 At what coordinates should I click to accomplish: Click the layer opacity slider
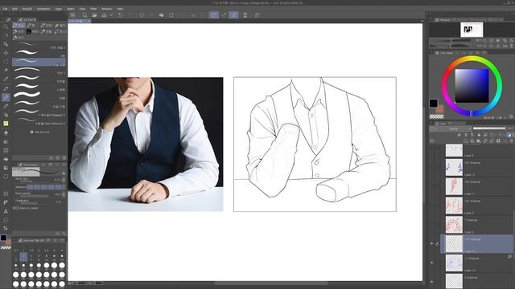pos(489,128)
